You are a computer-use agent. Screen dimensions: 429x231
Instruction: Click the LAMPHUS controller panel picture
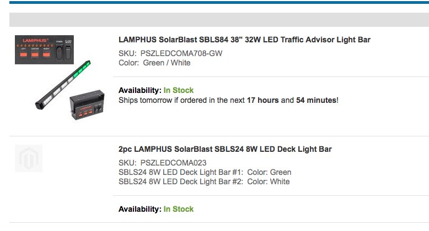44,50
